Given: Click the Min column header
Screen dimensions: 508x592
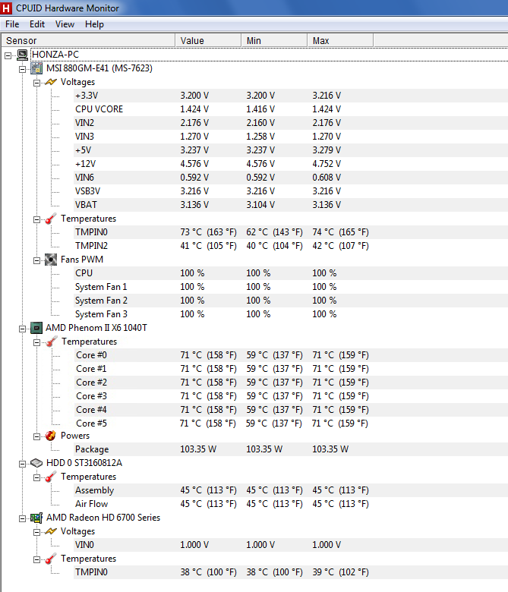Looking at the screenshot, I should pyautogui.click(x=274, y=40).
